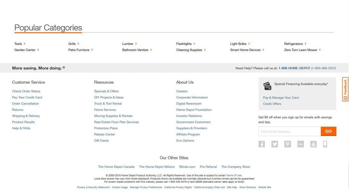Open the Zero Turn Lawn Mower category
349x191 pixels.
tap(301, 50)
